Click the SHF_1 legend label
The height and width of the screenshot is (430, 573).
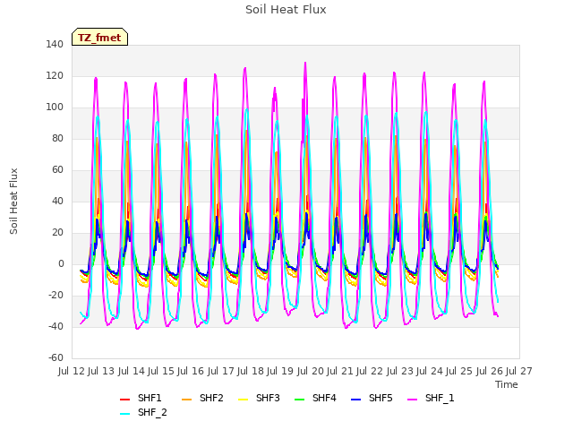440,398
